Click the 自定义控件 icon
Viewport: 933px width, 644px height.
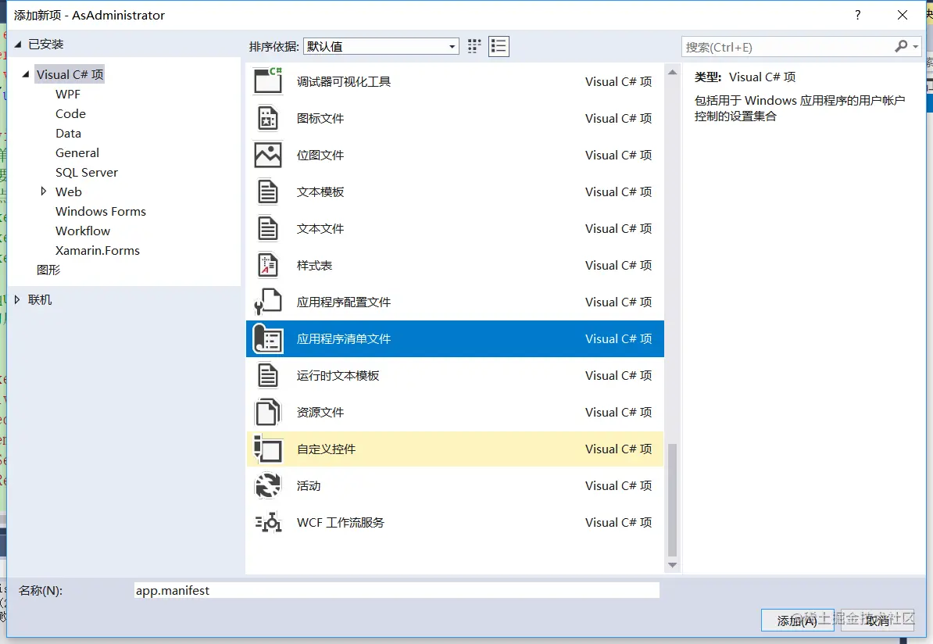[x=268, y=449]
